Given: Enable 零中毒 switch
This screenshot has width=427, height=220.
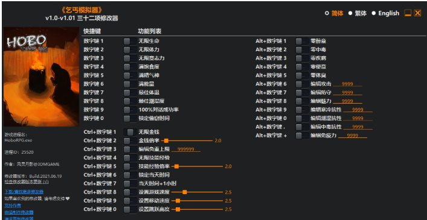Looking at the screenshot, I should coord(302,49).
